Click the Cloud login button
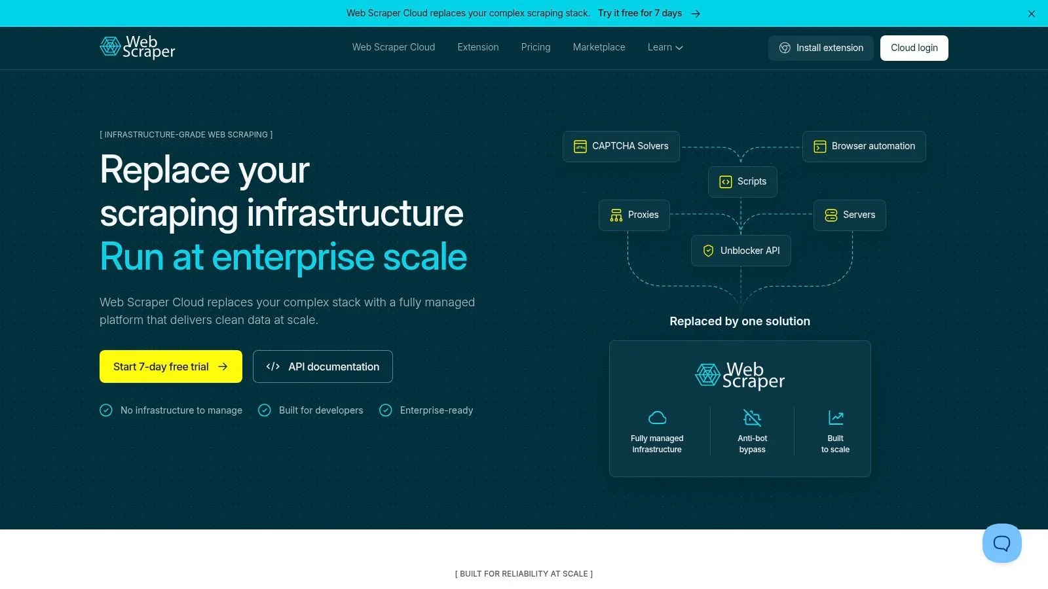 tap(914, 48)
